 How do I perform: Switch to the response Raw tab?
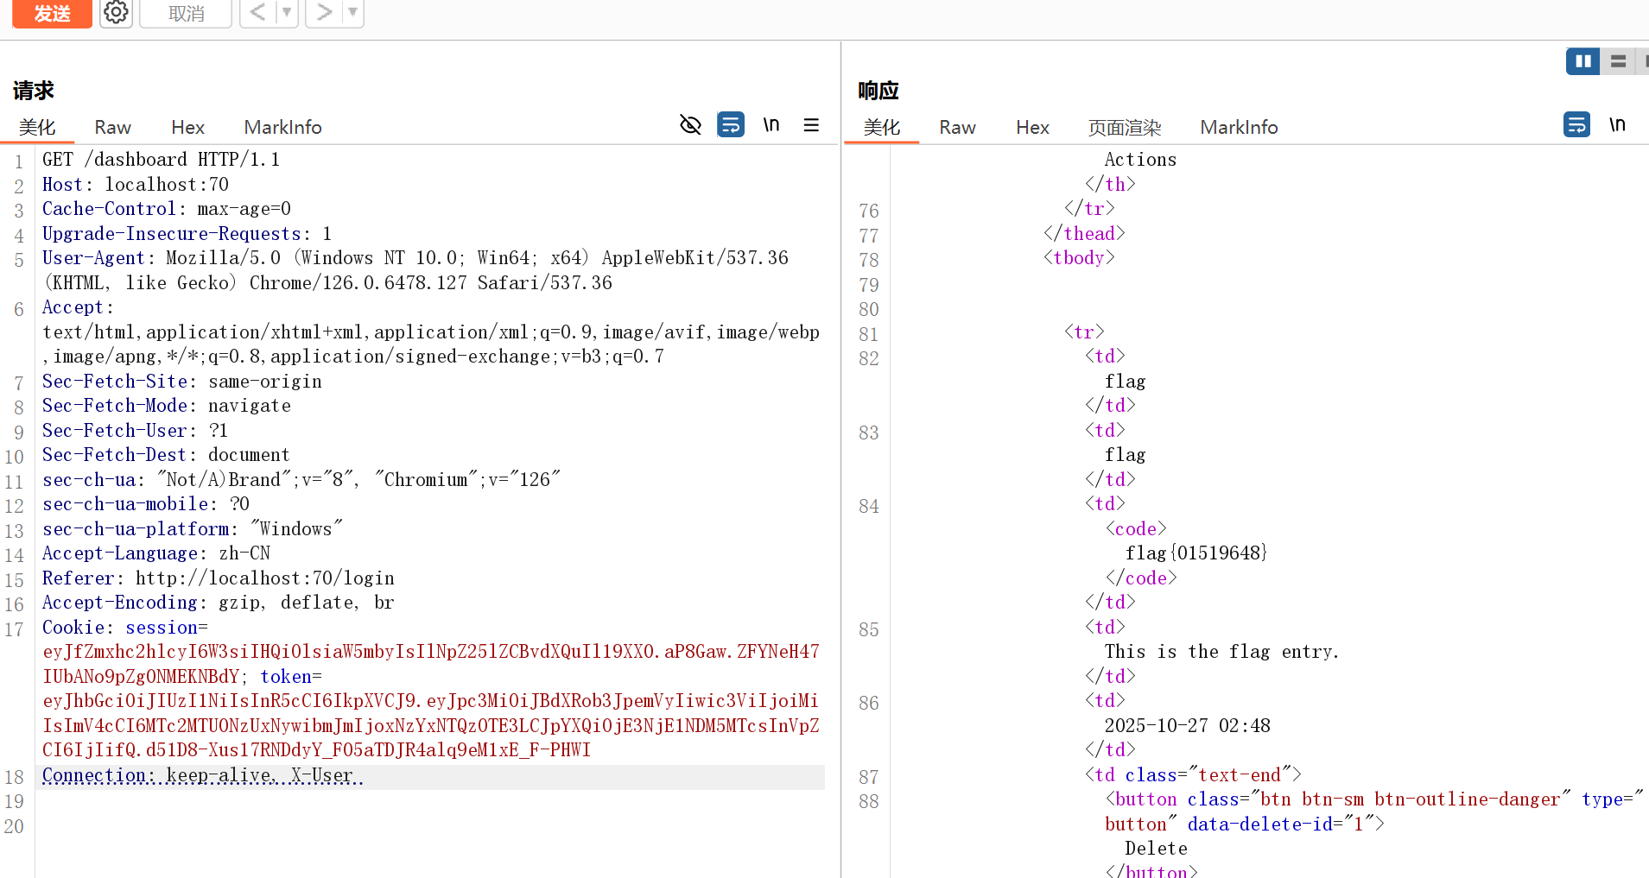pos(957,127)
